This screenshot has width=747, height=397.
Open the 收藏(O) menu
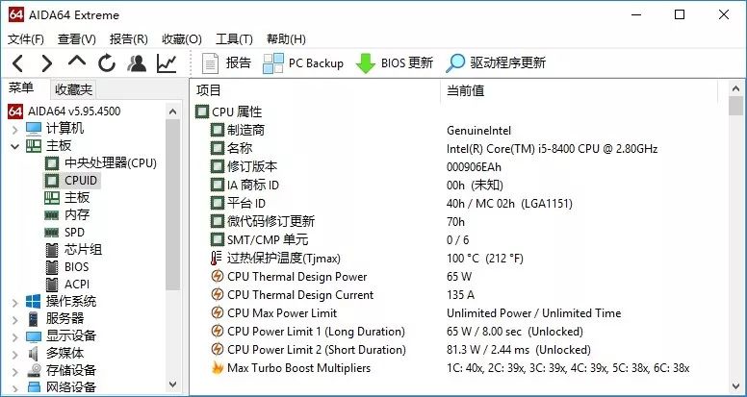click(x=182, y=39)
